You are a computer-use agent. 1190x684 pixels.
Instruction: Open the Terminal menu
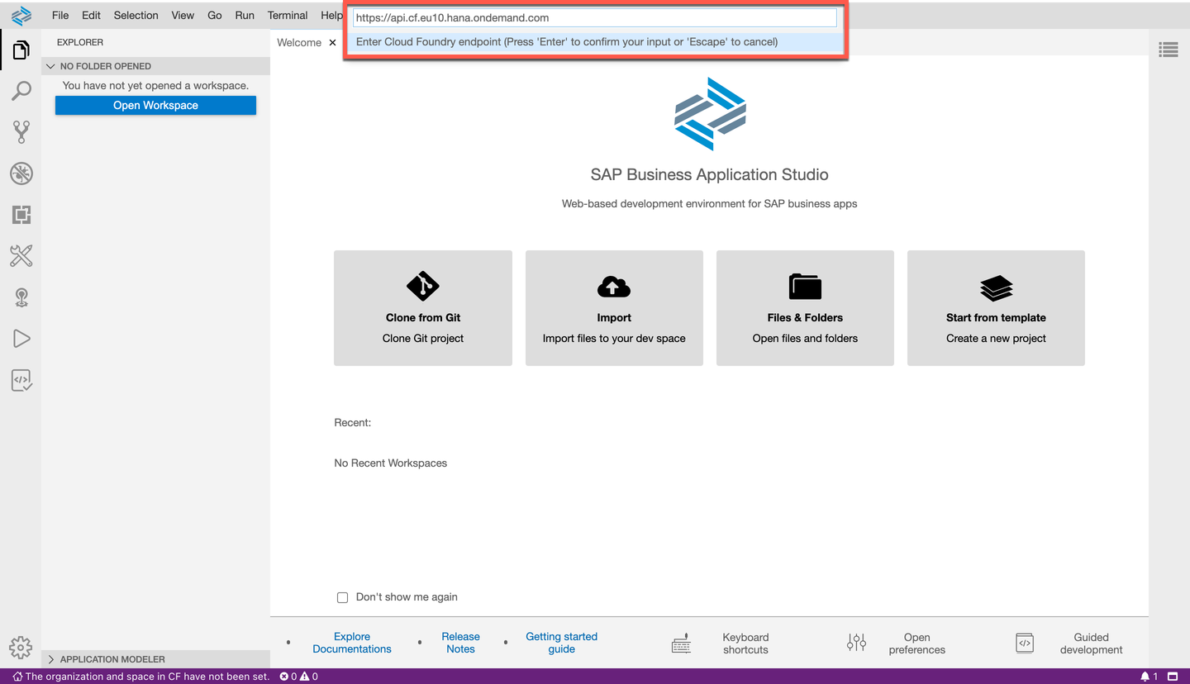288,15
